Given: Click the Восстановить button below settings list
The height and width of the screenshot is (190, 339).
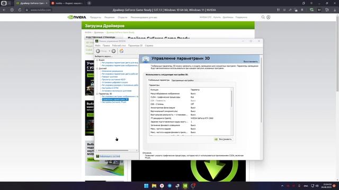Looking at the screenshot, I should 223,139.
